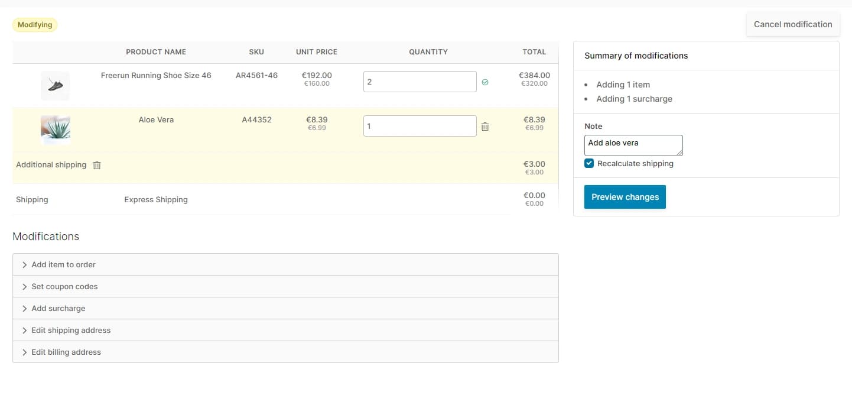Image resolution: width=852 pixels, height=408 pixels.
Task: Click the green checkmark beside shoe quantity
Action: (x=485, y=82)
